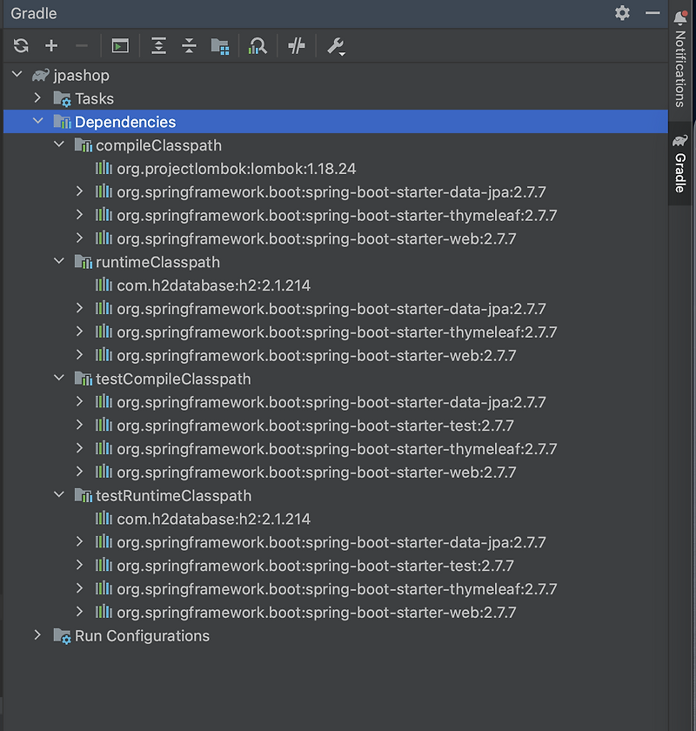Select the grouped modules icon in toolbar

pos(220,45)
